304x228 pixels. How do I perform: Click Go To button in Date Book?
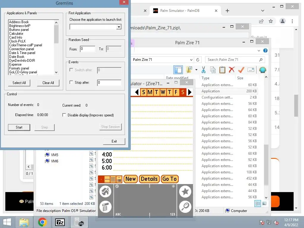click(170, 179)
